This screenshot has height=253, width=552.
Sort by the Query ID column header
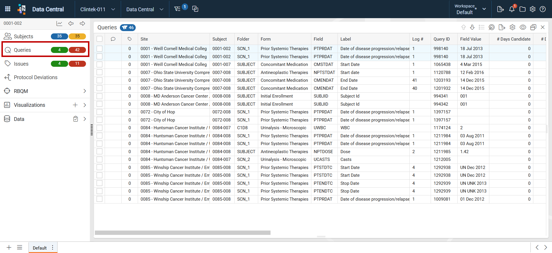click(444, 39)
